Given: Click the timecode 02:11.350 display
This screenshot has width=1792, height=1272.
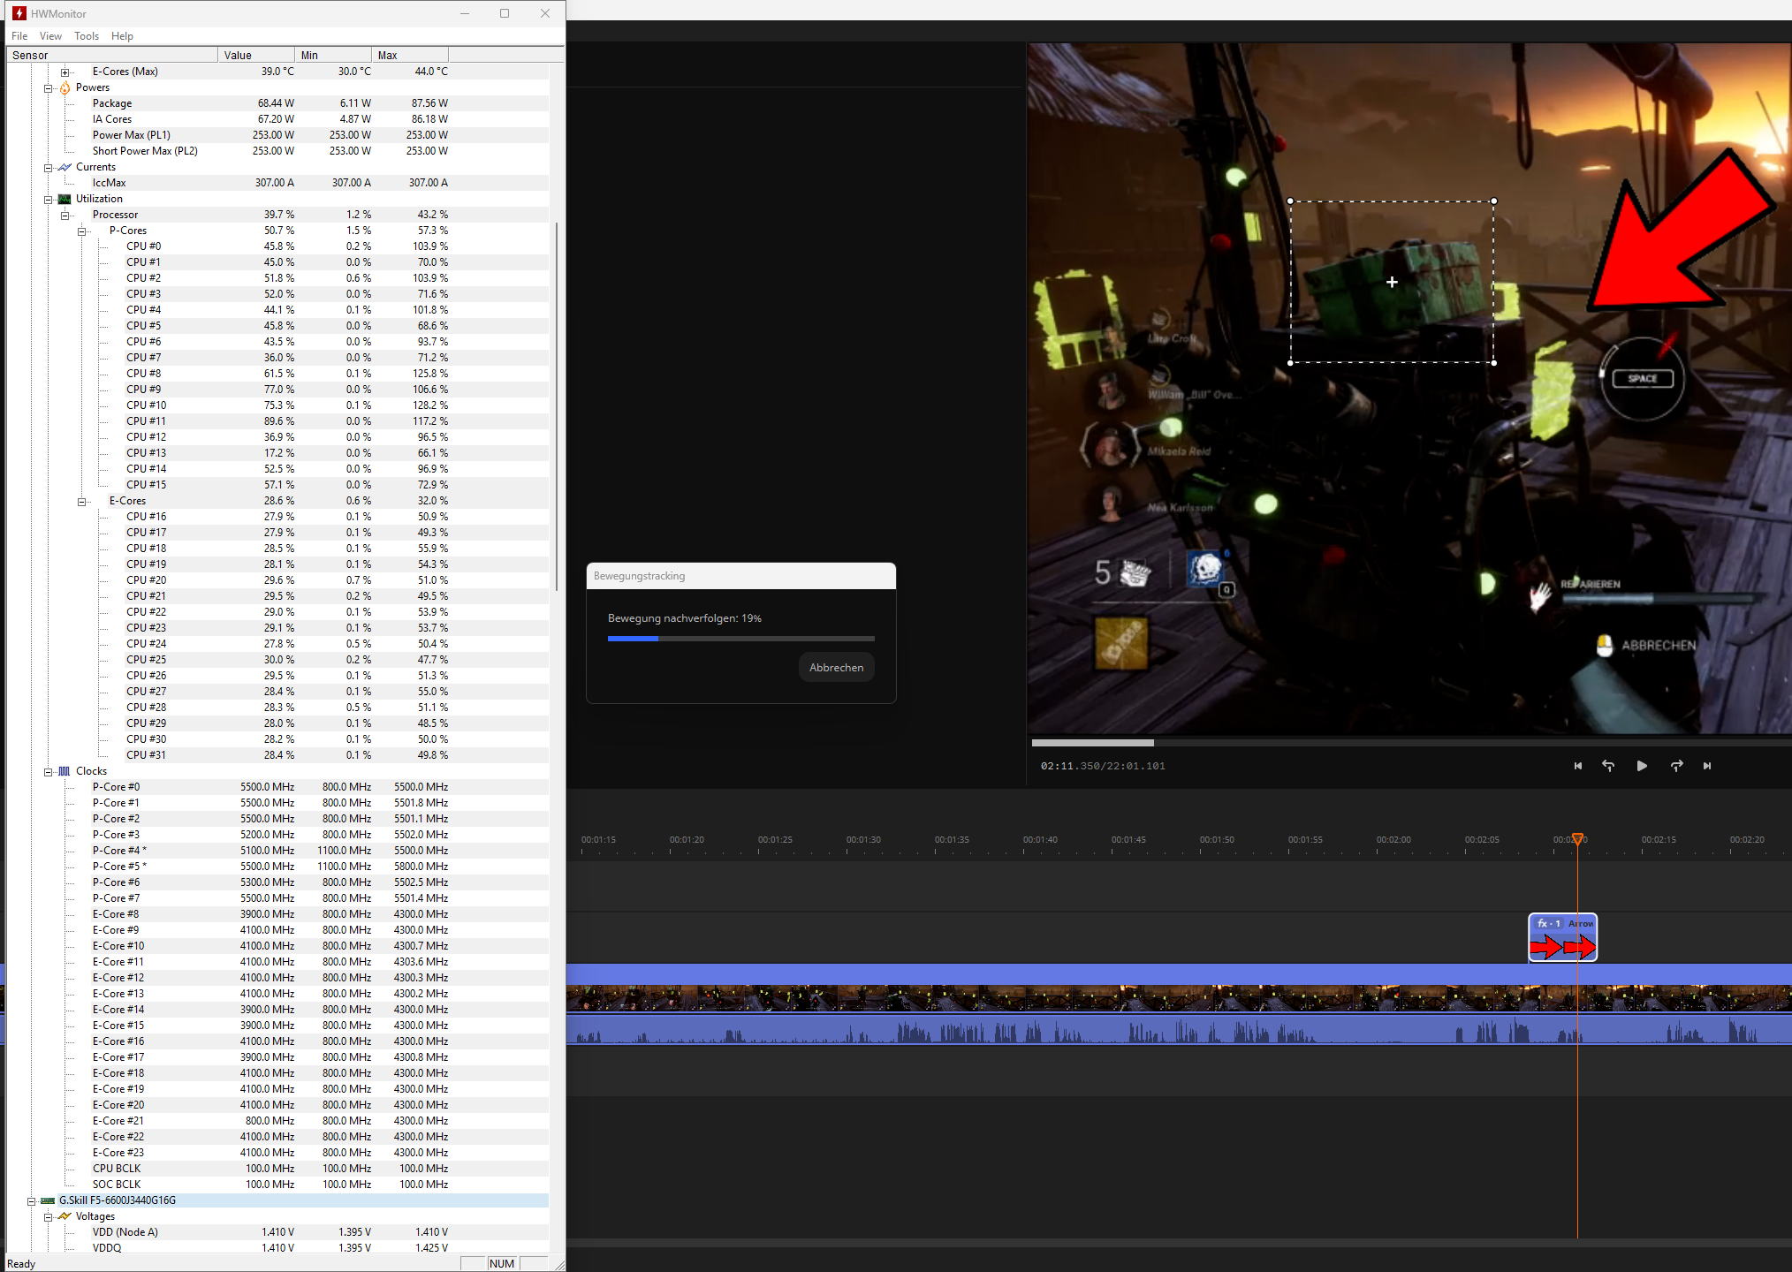Looking at the screenshot, I should coord(1070,766).
